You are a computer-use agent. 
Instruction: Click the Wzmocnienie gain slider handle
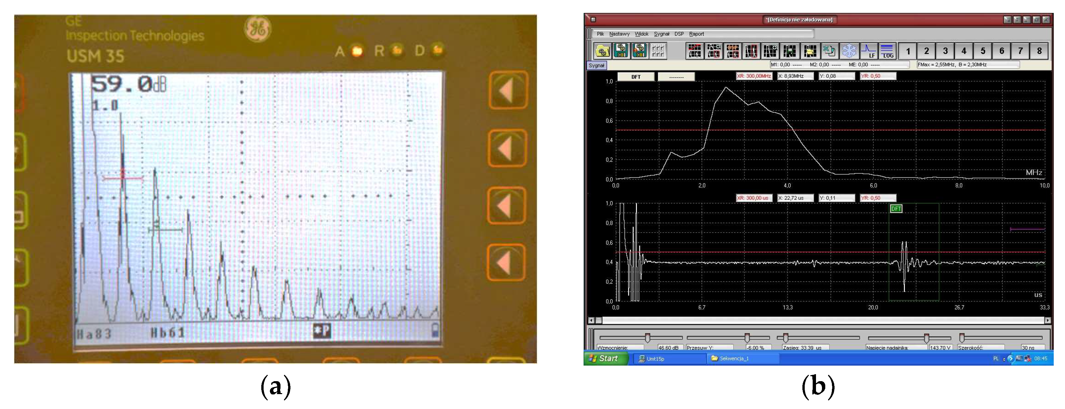(x=648, y=338)
